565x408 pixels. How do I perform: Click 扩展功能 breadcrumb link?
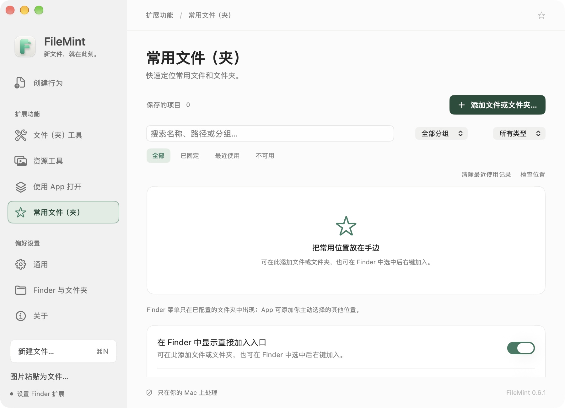(x=159, y=15)
